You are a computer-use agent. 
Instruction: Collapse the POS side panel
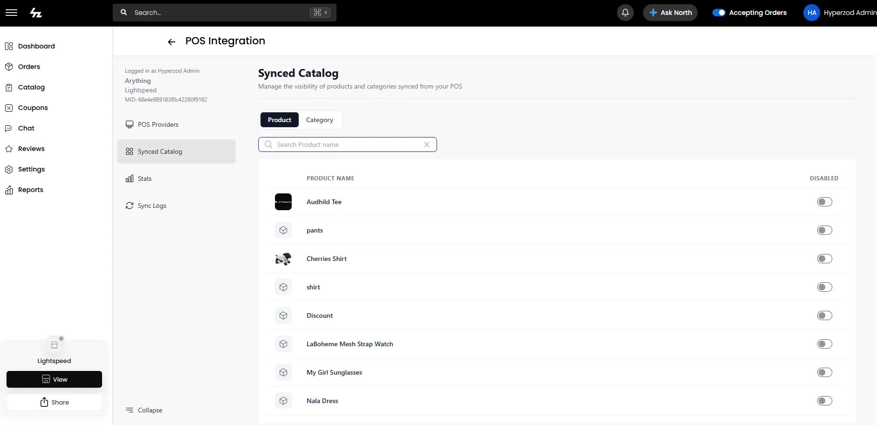(144, 410)
